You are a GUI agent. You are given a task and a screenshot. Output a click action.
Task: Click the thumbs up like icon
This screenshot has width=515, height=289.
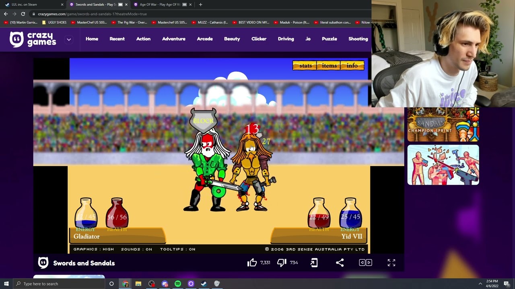click(x=252, y=263)
